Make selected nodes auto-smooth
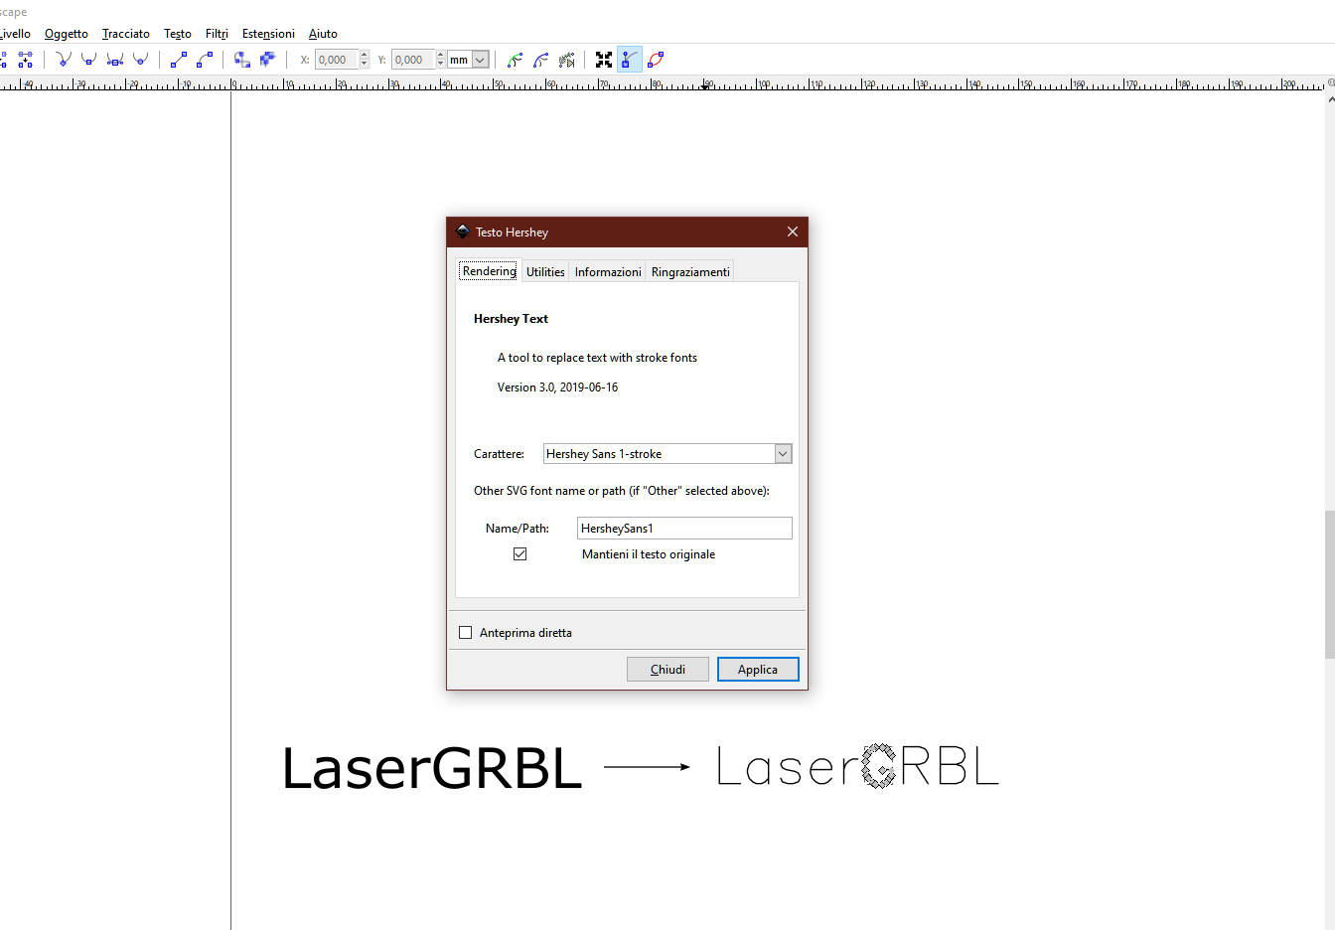The height and width of the screenshot is (930, 1335). 141,60
